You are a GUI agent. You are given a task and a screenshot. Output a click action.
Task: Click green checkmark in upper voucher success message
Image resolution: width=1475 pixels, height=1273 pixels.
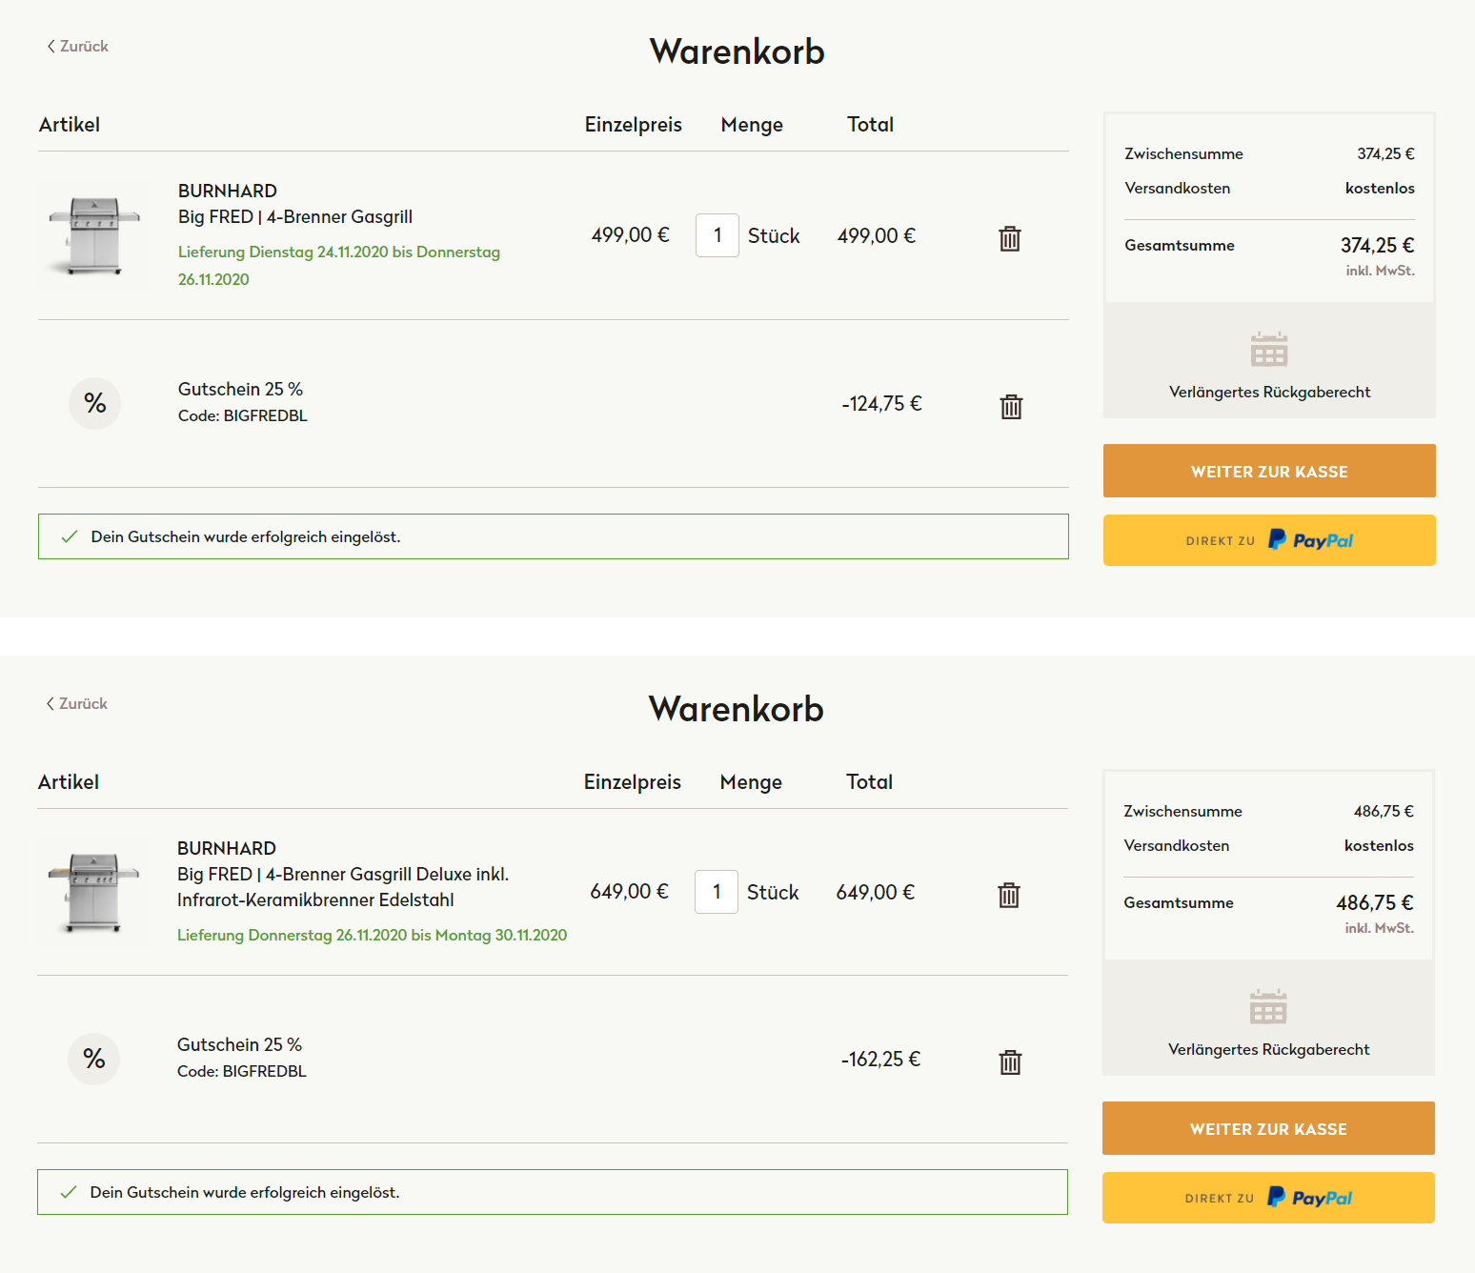click(69, 536)
